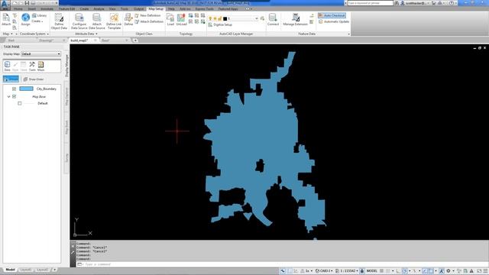Click the black layer color swatch

(x=225, y=18)
